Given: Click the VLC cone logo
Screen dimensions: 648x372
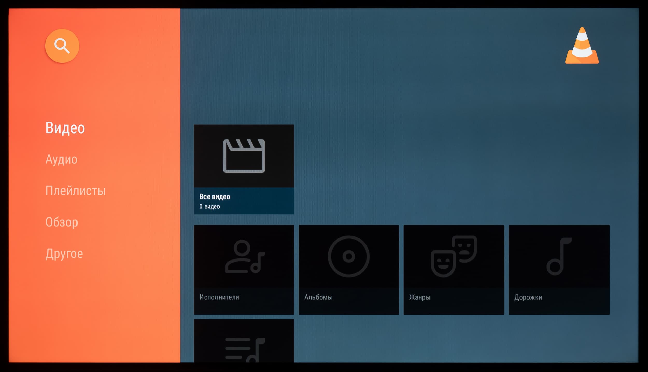Looking at the screenshot, I should (x=582, y=46).
